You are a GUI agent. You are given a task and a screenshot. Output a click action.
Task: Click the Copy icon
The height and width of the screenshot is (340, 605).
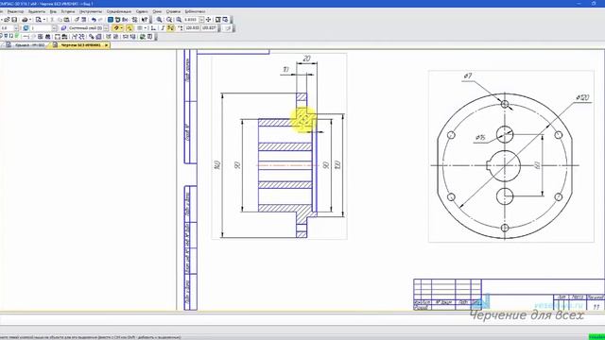(x=60, y=19)
